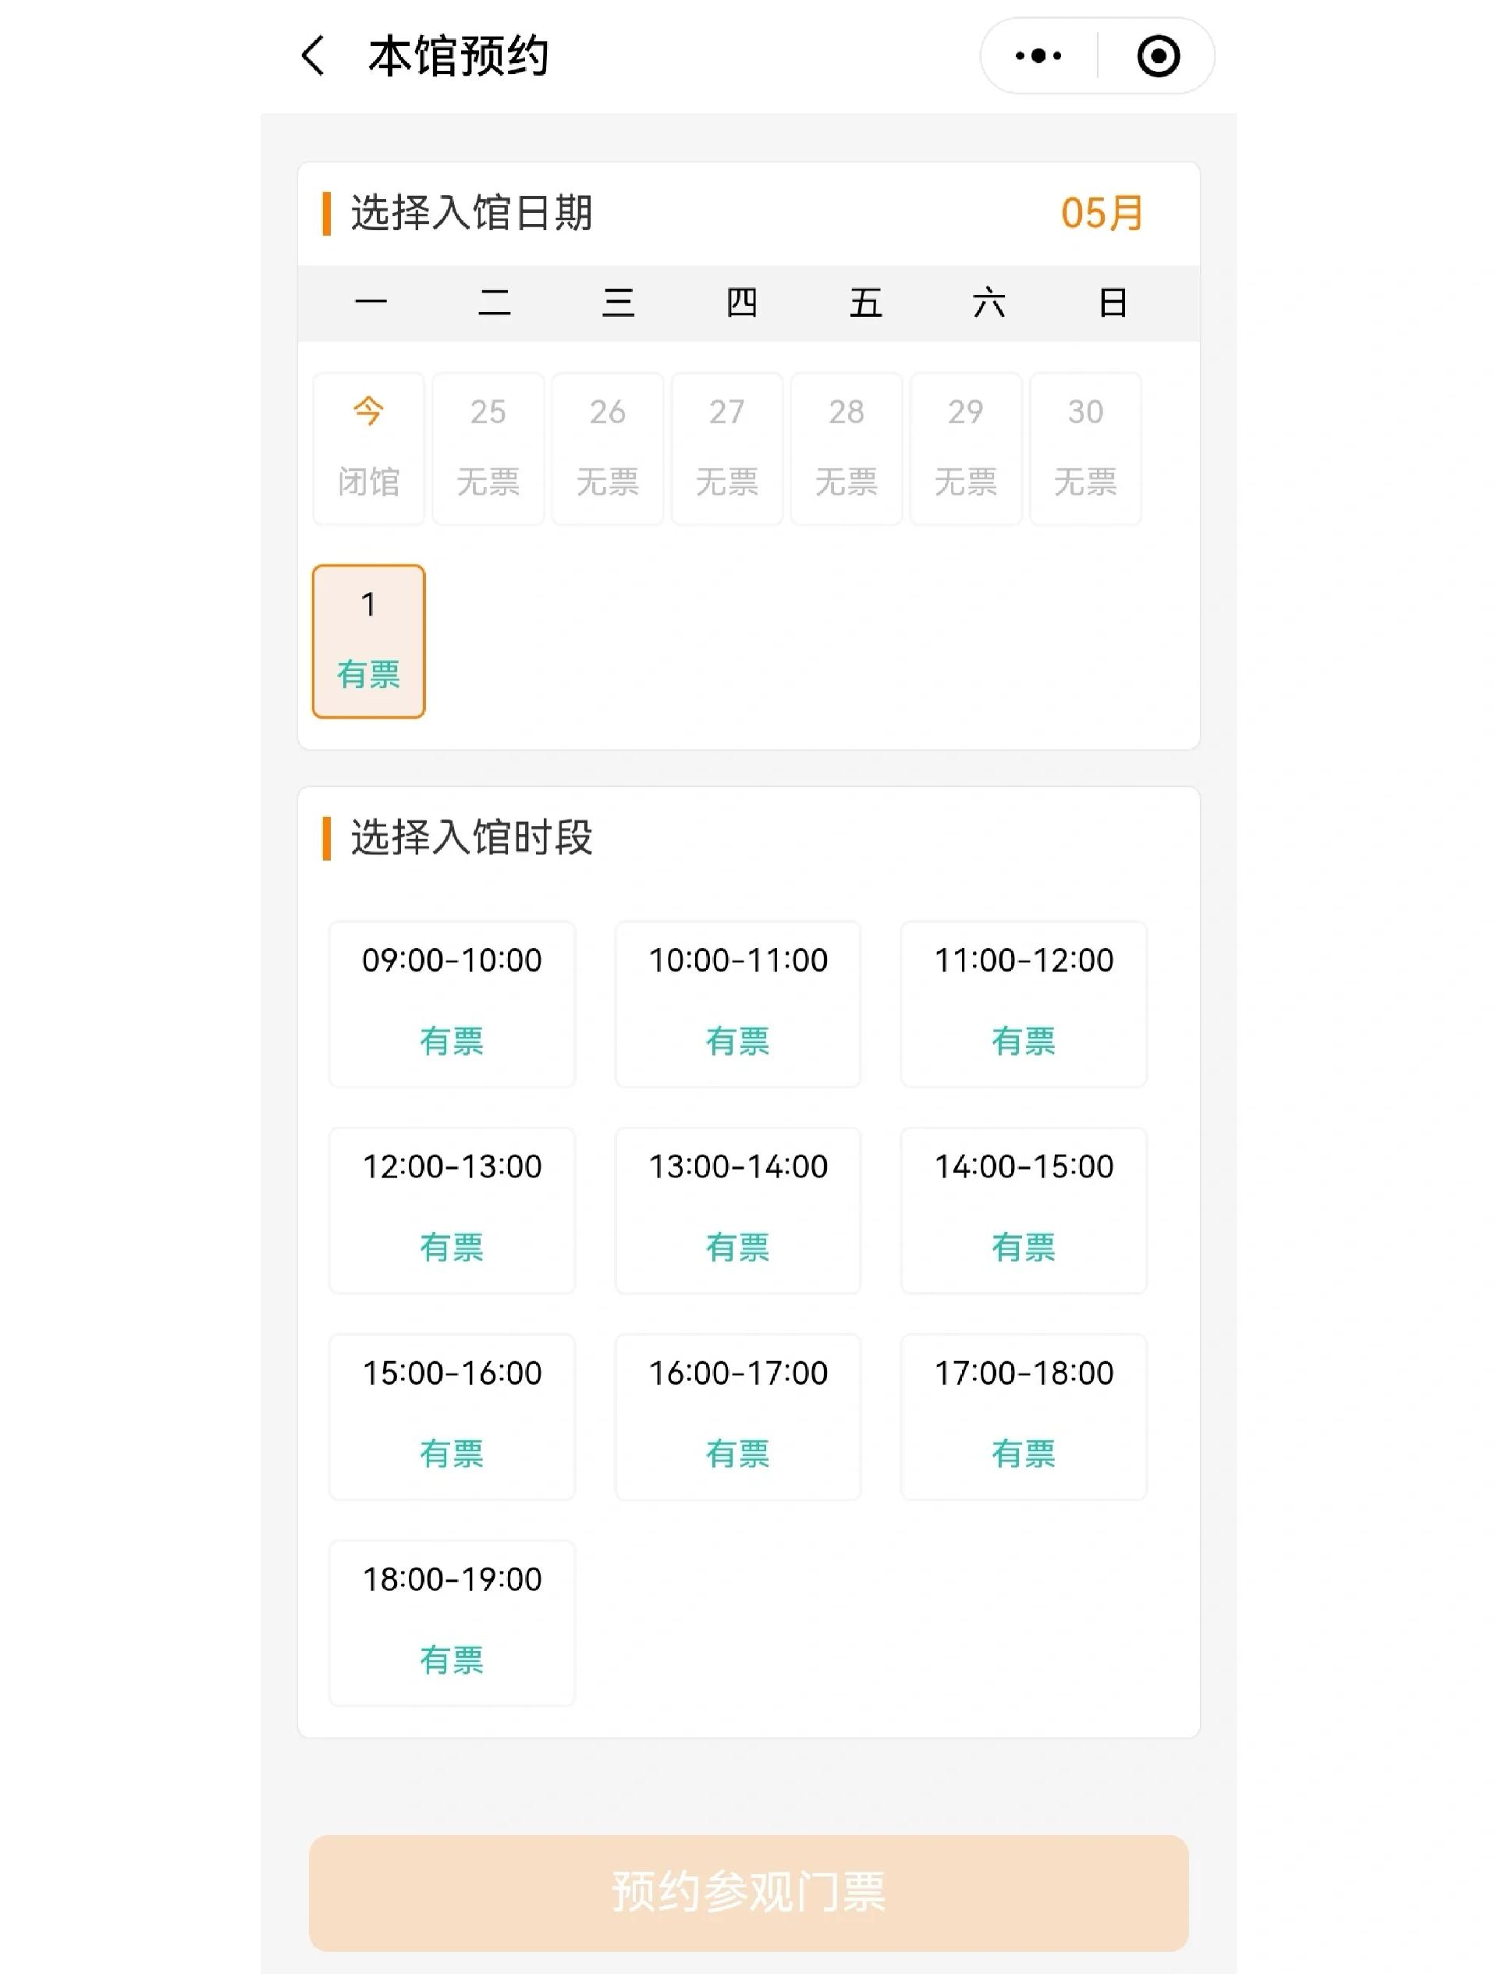Image resolution: width=1498 pixels, height=1974 pixels.
Task: Close mini program via the target circle icon
Action: [x=1158, y=55]
